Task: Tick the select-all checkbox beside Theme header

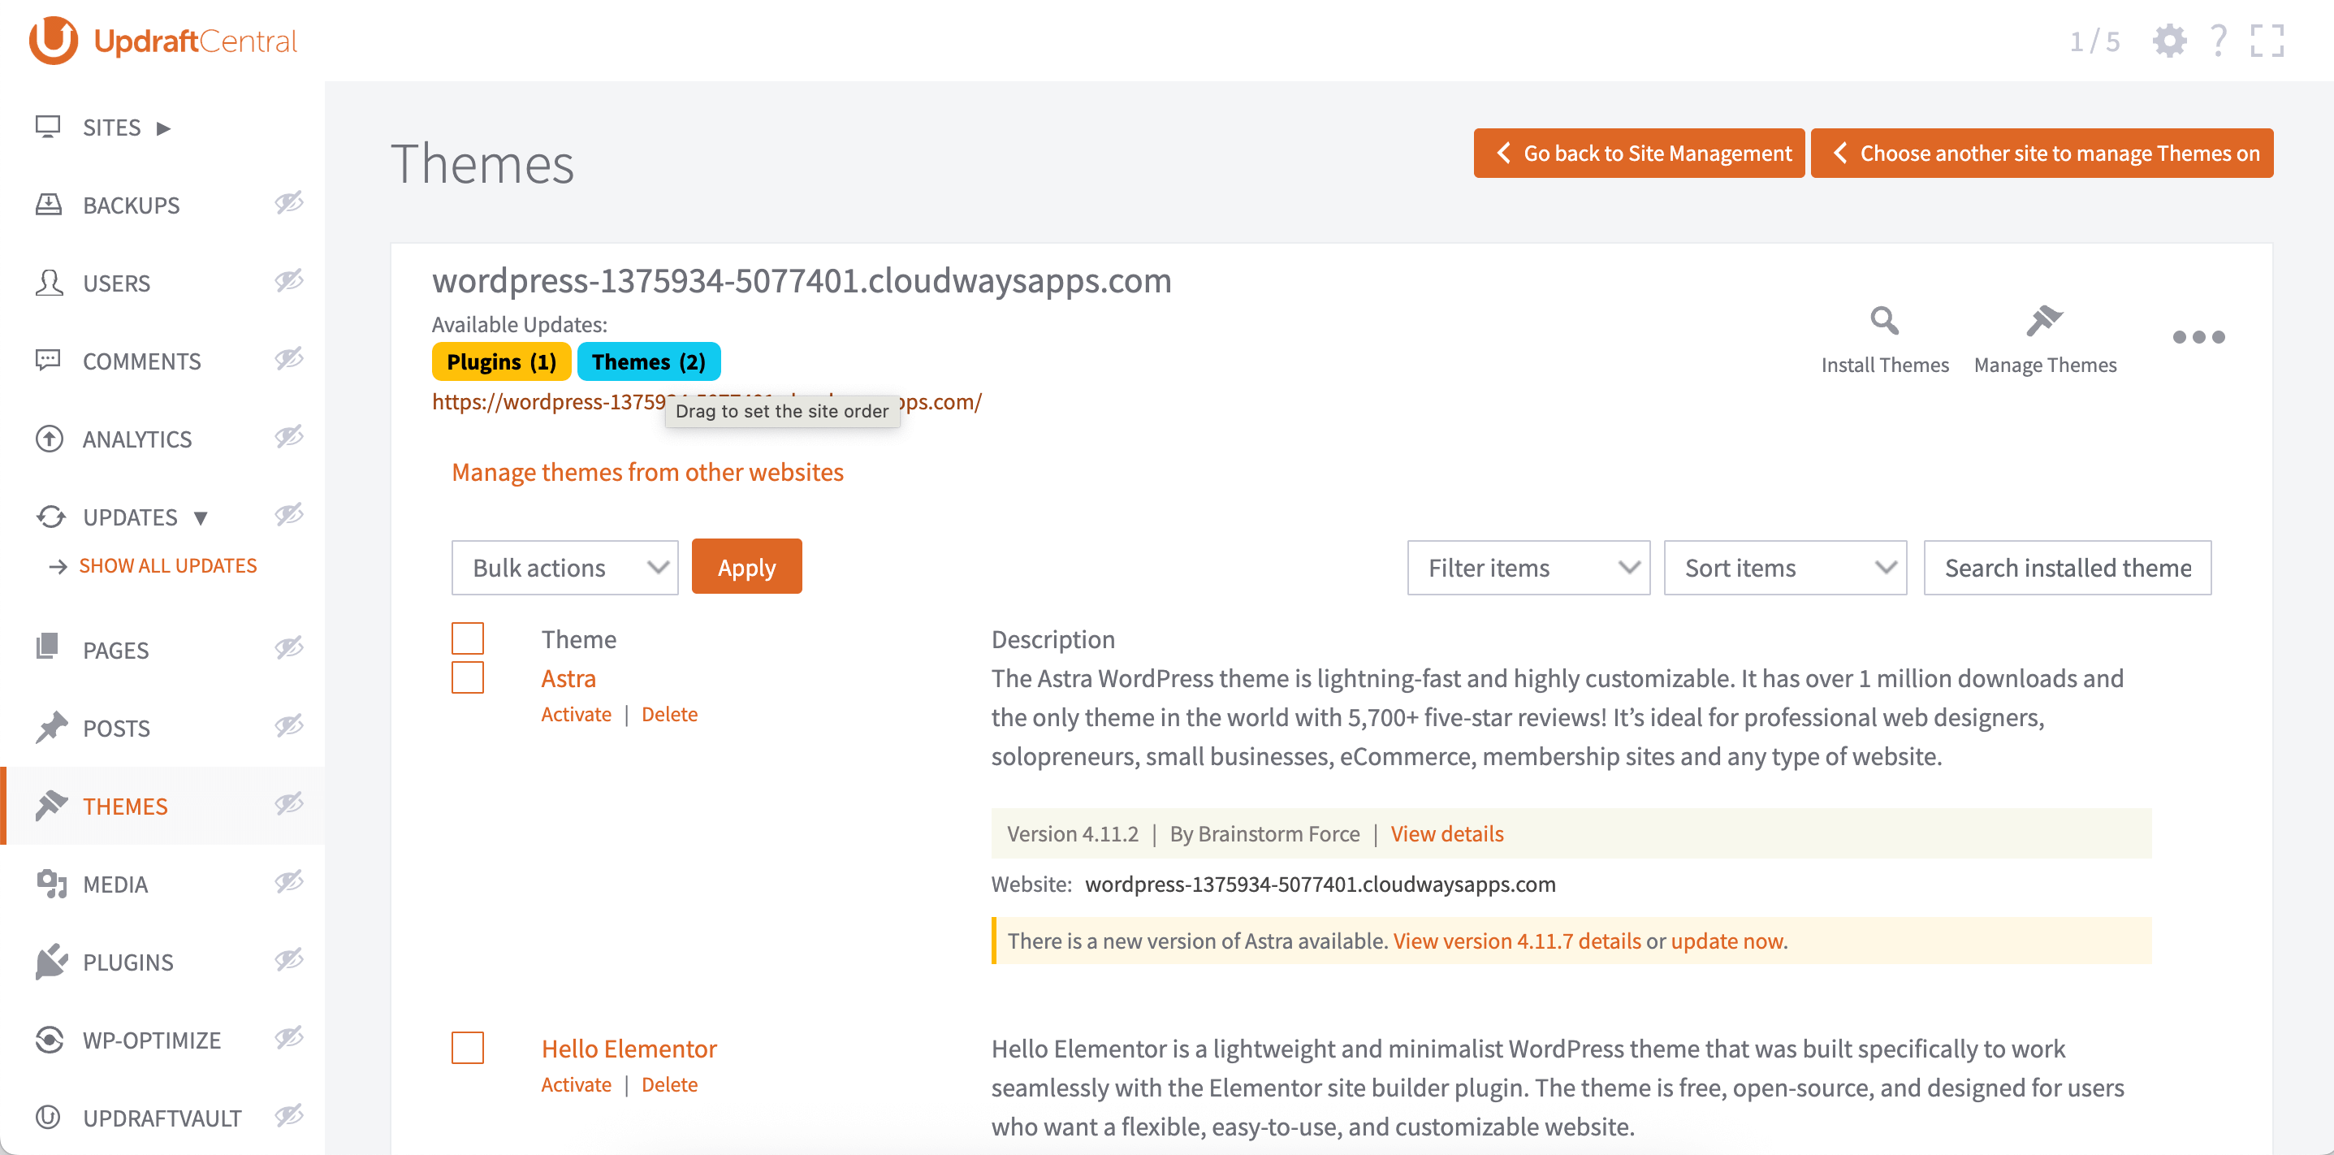Action: pos(468,638)
